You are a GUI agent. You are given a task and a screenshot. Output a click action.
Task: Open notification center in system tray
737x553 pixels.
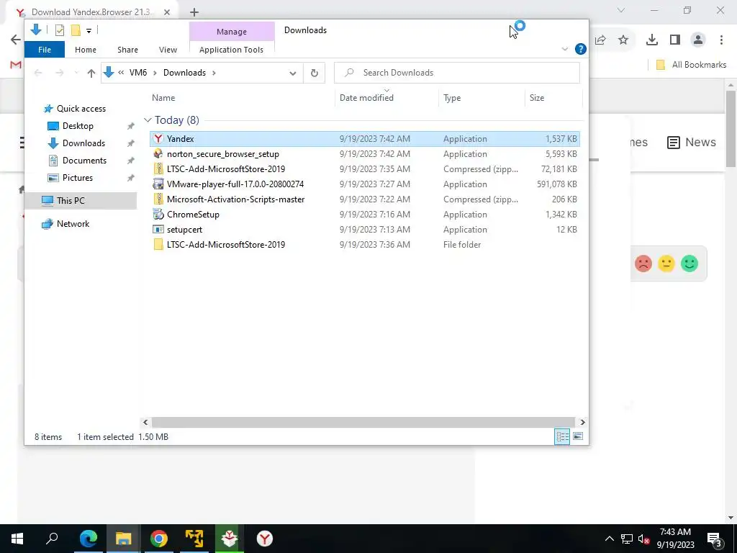(715, 539)
